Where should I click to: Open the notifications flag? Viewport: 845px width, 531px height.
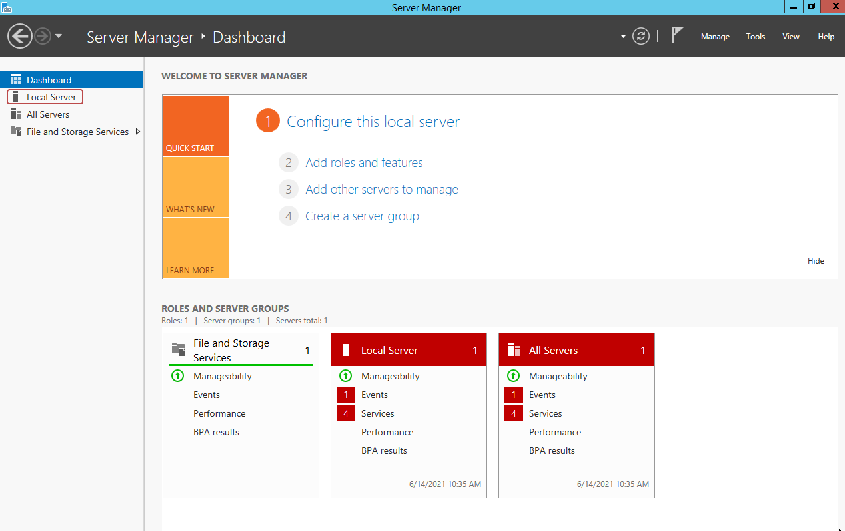tap(677, 35)
